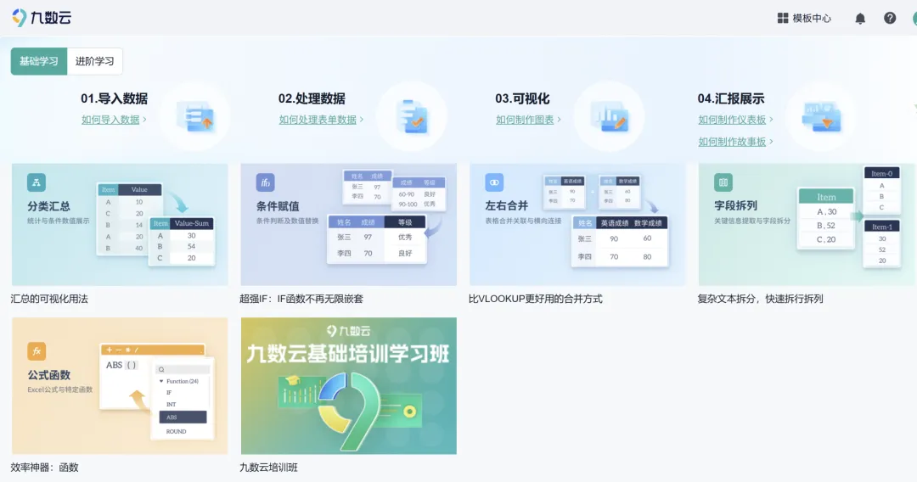Screen dimensions: 917x482
Task: Click the 02.处理数据 heading
Action: pos(312,98)
